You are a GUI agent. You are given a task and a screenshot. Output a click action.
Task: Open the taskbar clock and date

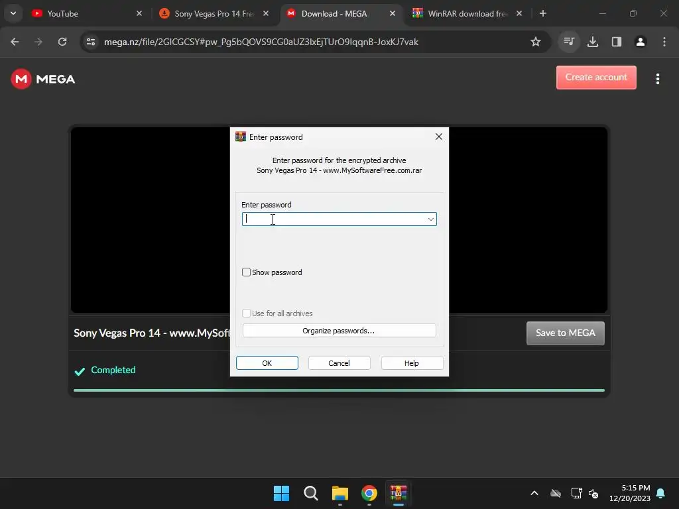coord(630,493)
